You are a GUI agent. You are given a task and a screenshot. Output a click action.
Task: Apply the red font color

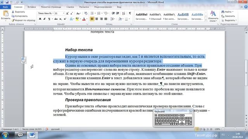[x=84, y=19]
